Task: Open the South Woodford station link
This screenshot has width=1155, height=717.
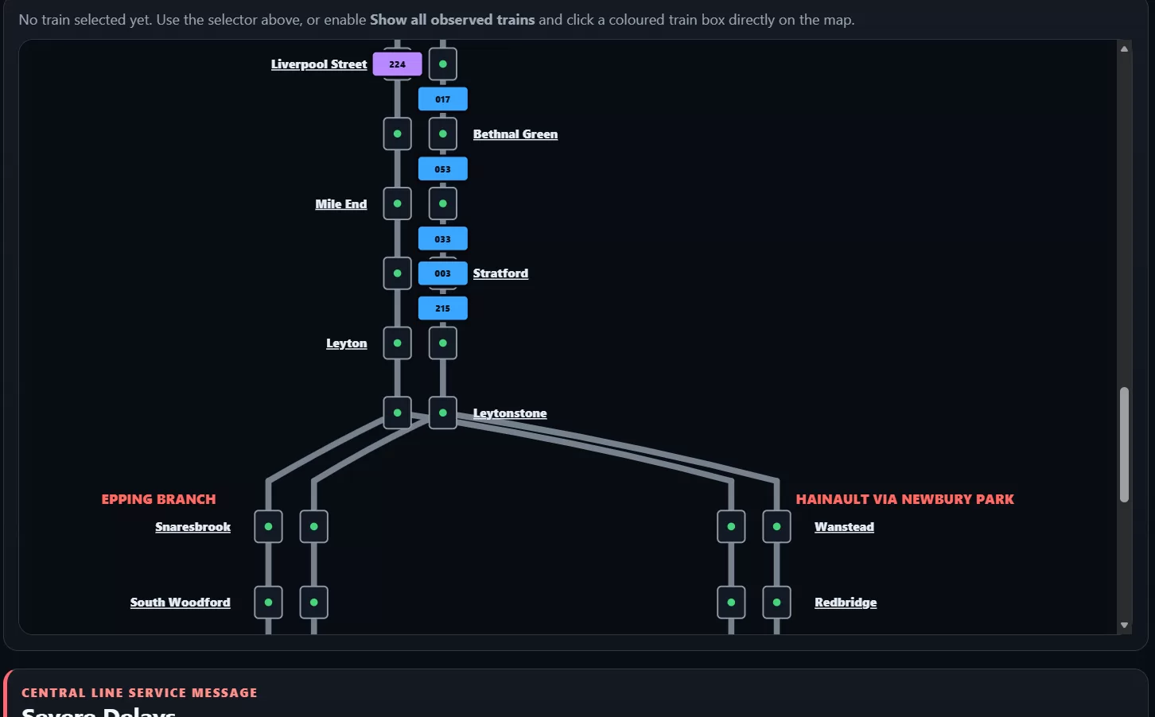Action: click(181, 603)
